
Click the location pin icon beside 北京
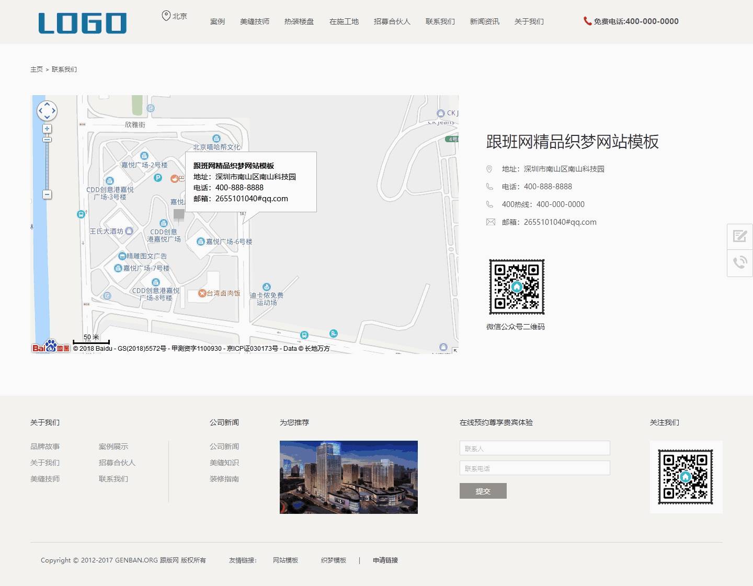(x=166, y=16)
